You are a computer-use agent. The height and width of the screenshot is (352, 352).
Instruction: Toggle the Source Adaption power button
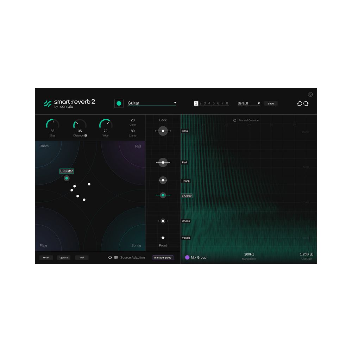pos(110,258)
